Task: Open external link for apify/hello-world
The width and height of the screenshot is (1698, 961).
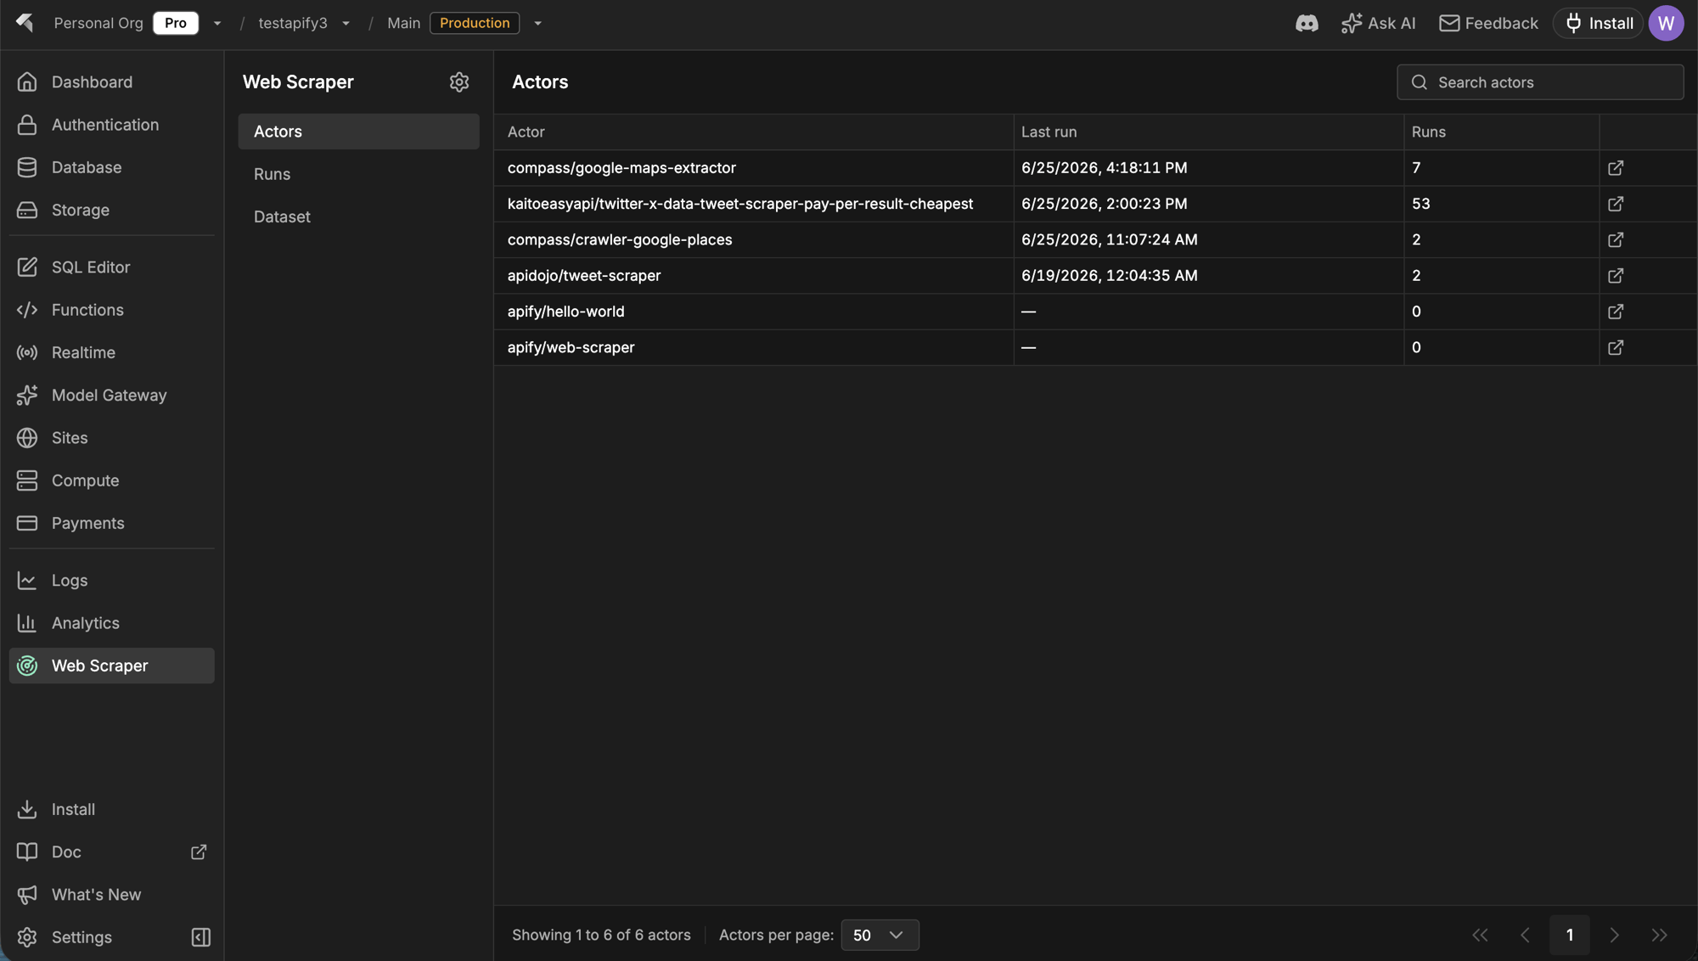Action: coord(1616,312)
